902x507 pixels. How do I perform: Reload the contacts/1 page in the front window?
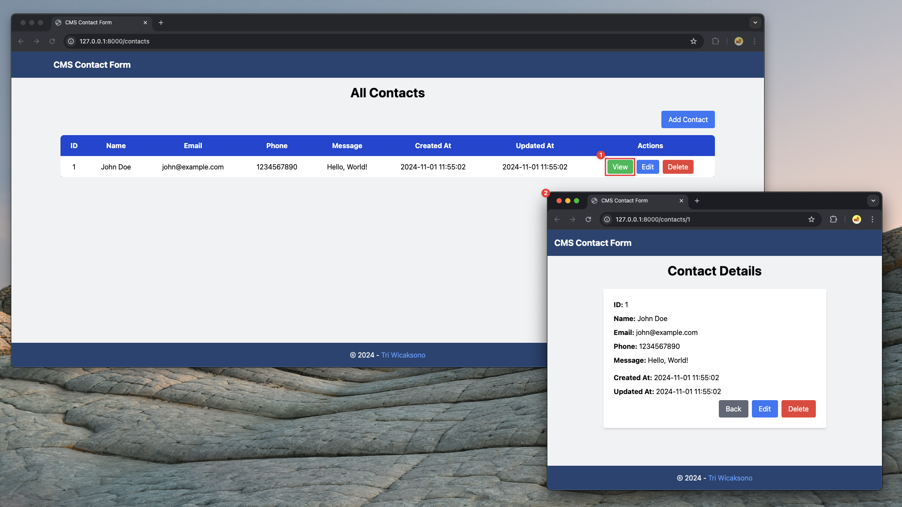click(x=588, y=219)
